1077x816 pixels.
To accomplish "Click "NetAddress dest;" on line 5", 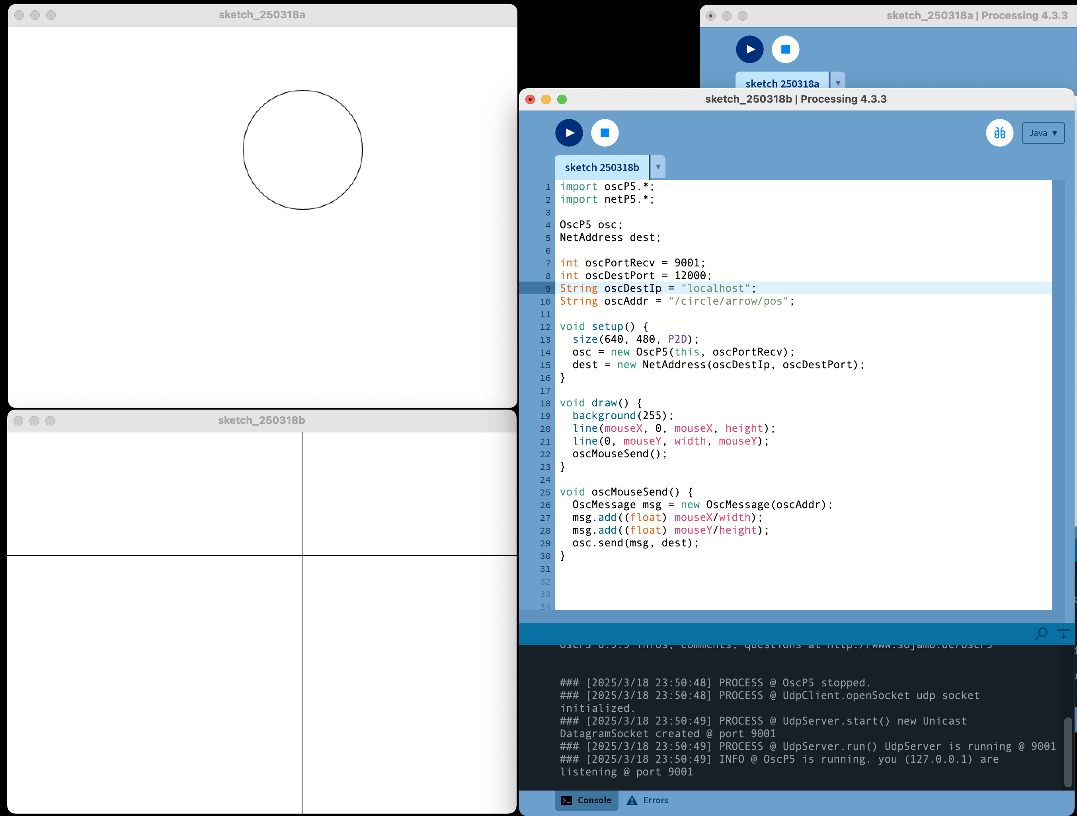I will click(x=610, y=237).
